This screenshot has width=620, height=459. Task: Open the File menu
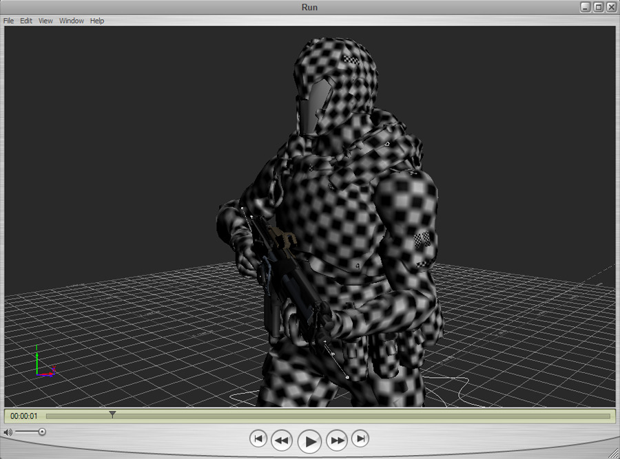point(8,21)
